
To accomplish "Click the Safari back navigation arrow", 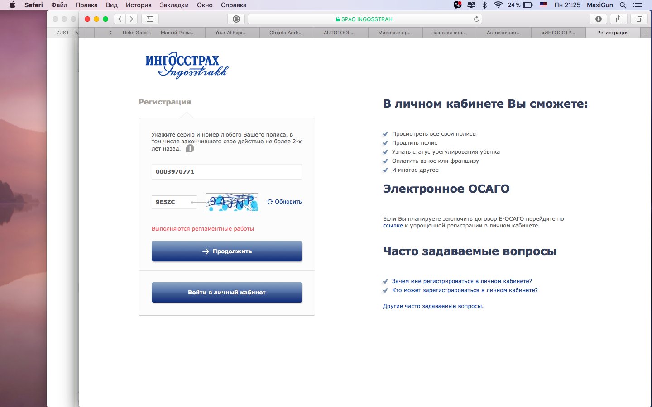I will coord(120,19).
